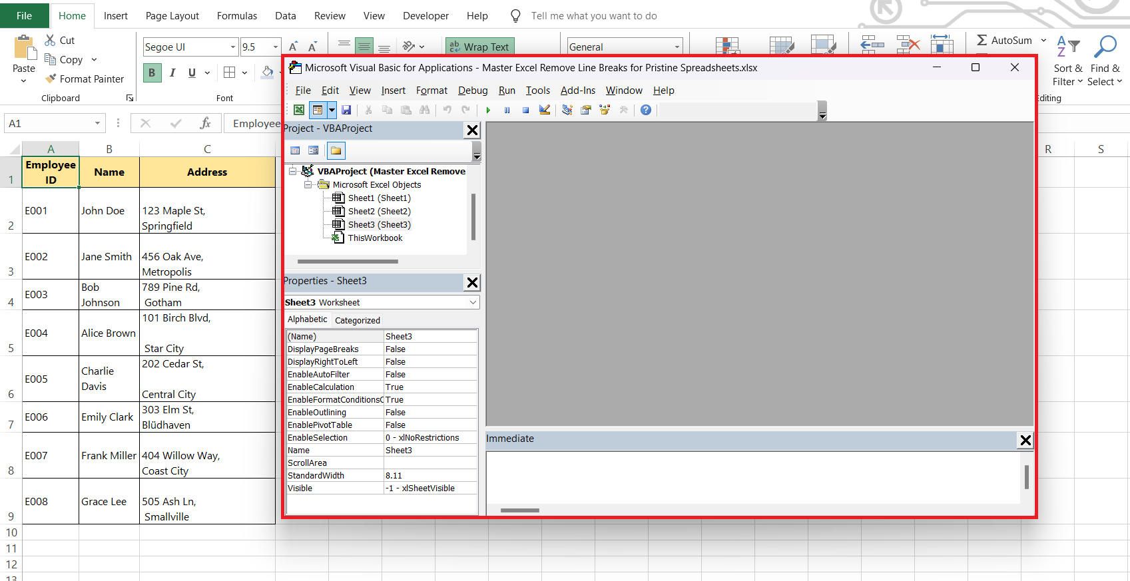Select Sheet1 (Sheet1) in project tree
This screenshot has width=1130, height=581.
tap(380, 198)
